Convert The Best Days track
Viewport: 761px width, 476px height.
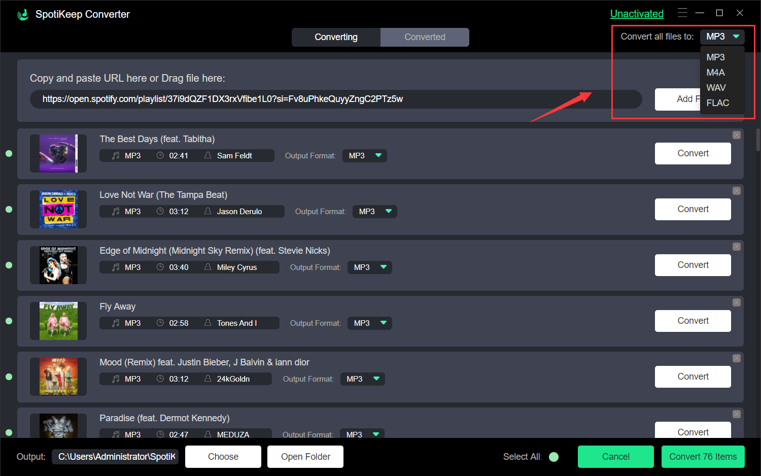pyautogui.click(x=693, y=153)
